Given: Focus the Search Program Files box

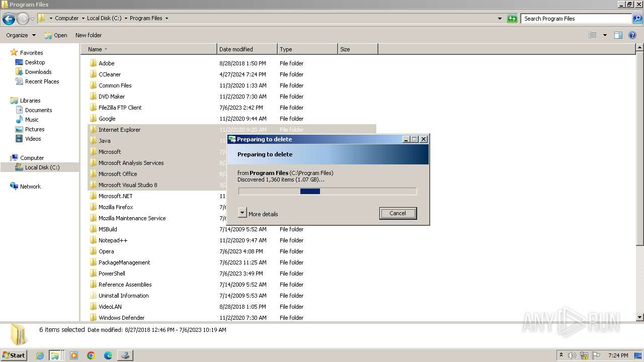Looking at the screenshot, I should coord(577,19).
